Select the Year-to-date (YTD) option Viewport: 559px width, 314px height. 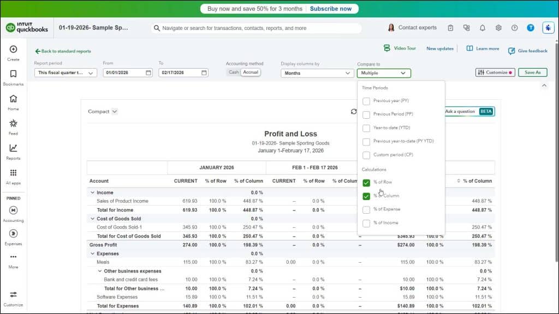point(366,127)
